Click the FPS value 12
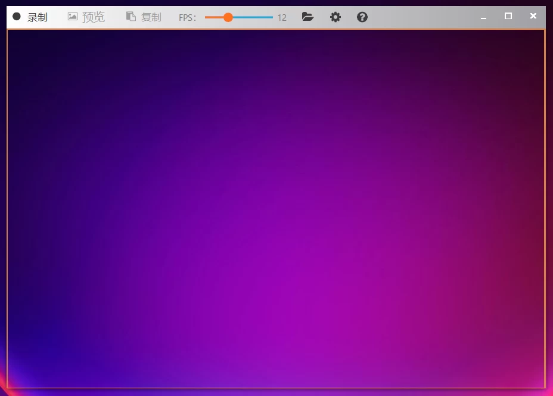Screen dimensions: 553x396 pyautogui.click(x=282, y=18)
